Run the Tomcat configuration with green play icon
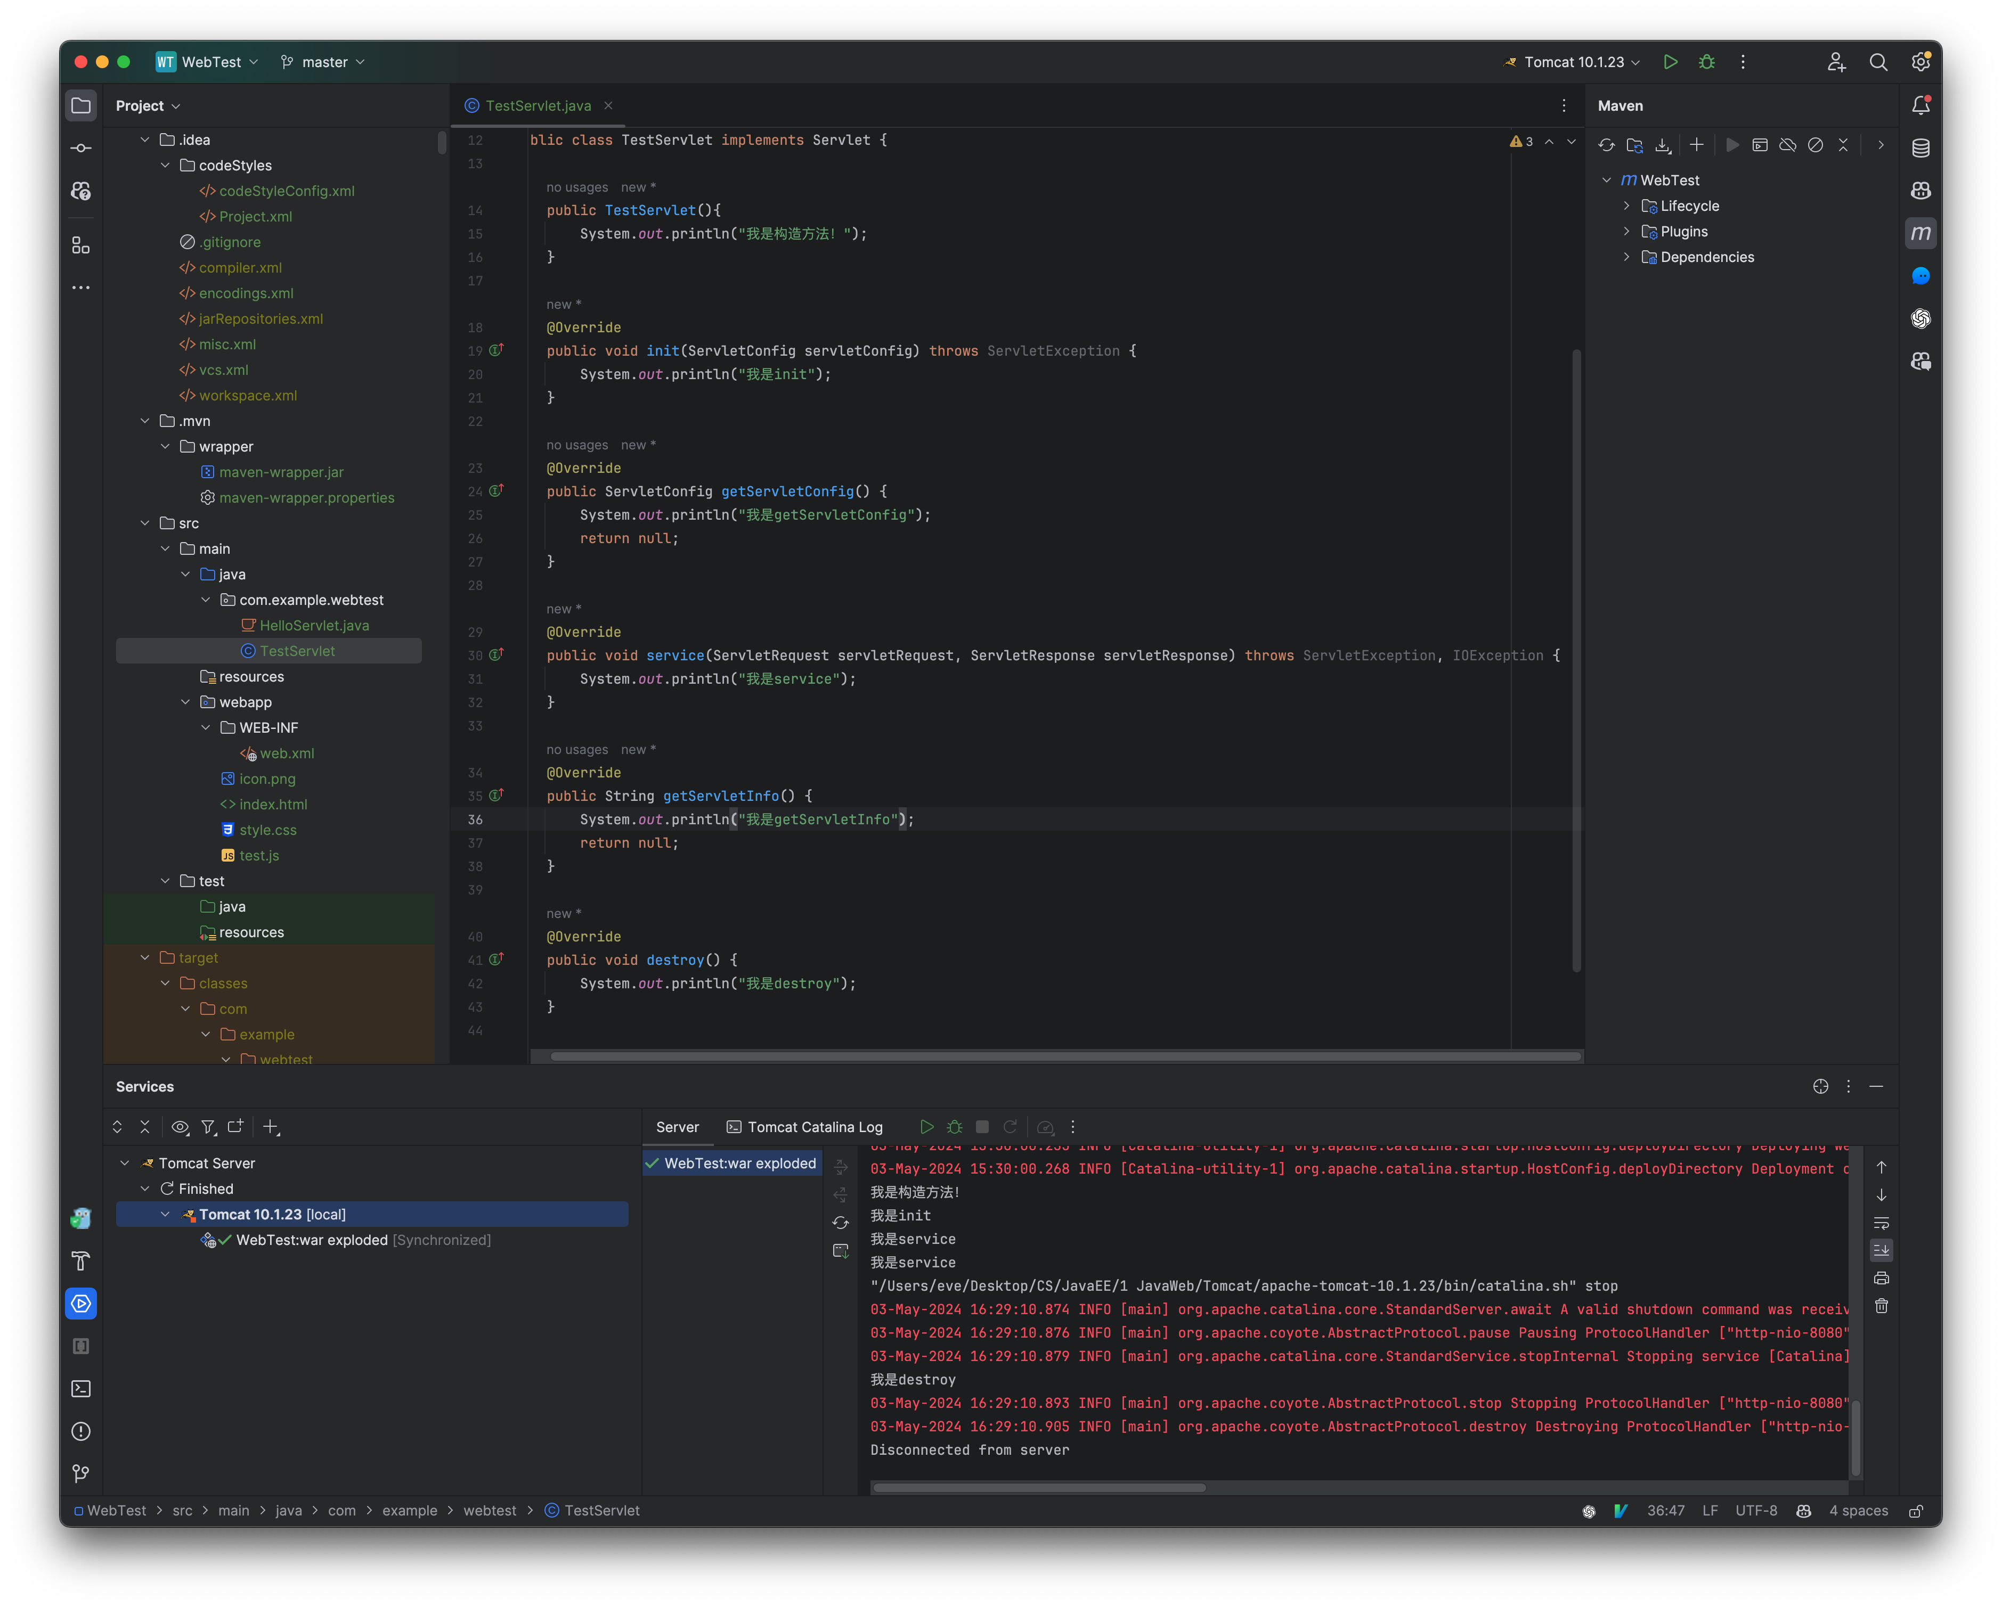This screenshot has height=1606, width=2002. click(x=1671, y=61)
